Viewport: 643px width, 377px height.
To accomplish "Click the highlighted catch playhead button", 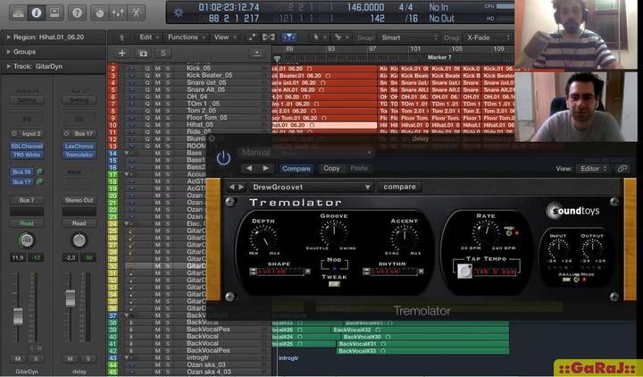I will [x=288, y=38].
